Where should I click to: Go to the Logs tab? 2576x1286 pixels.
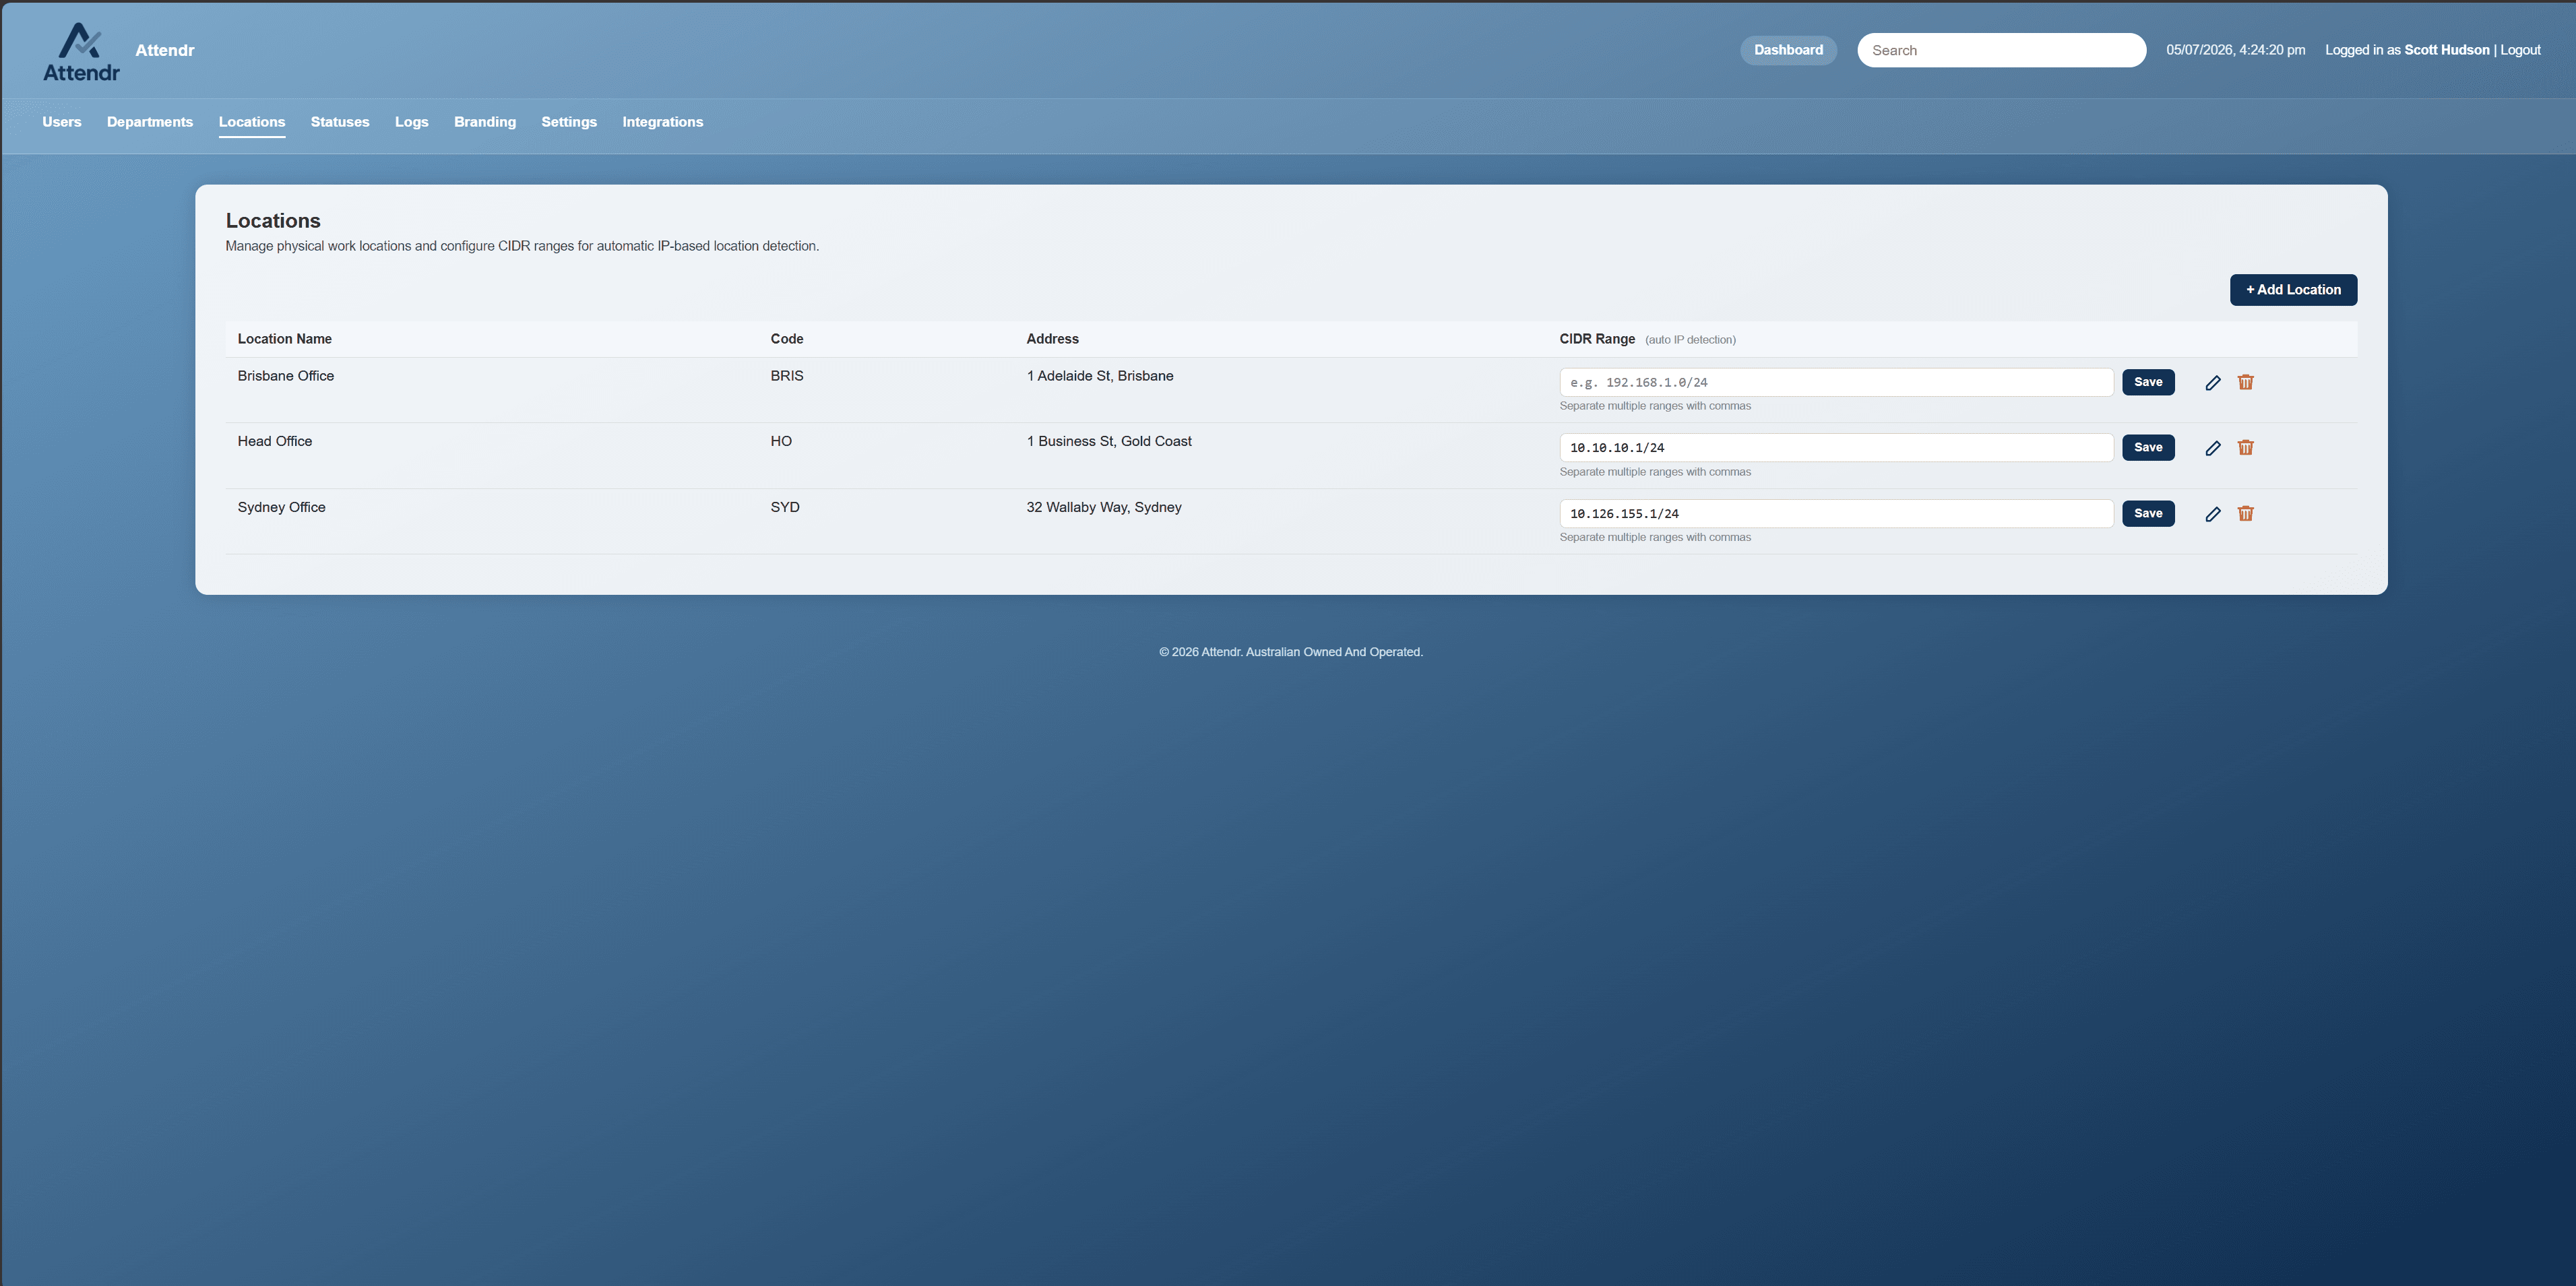coord(411,122)
